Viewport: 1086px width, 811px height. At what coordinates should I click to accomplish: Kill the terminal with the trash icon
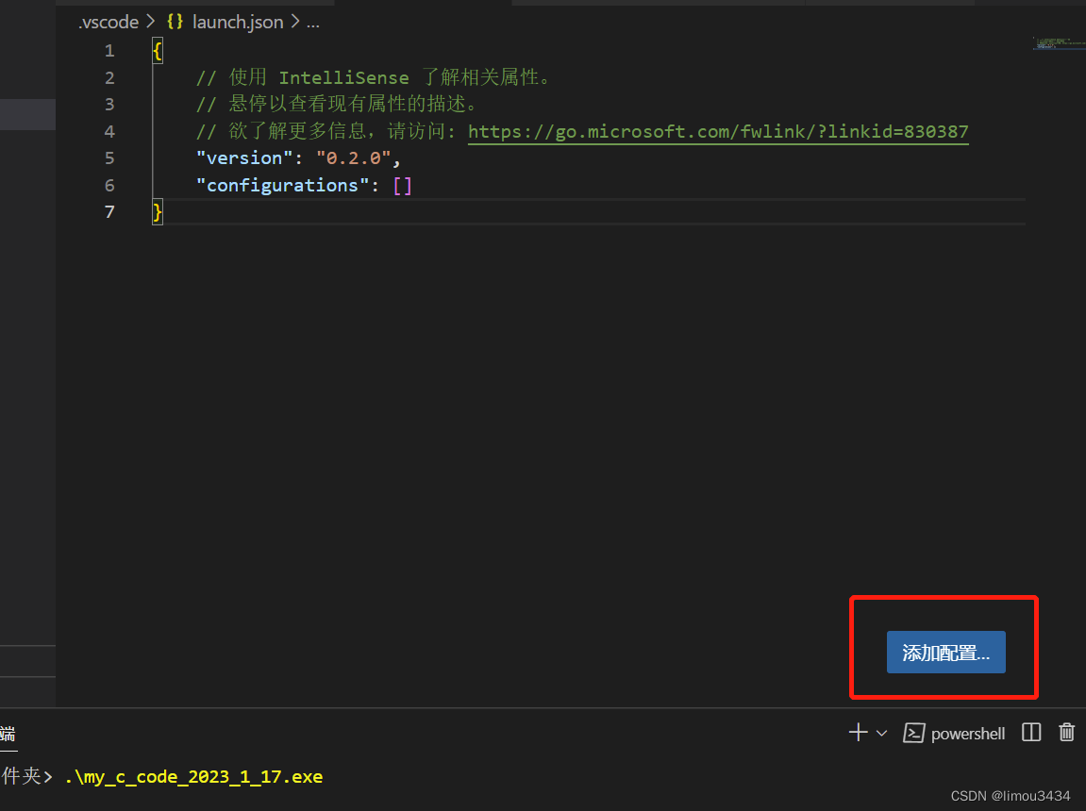coord(1066,733)
